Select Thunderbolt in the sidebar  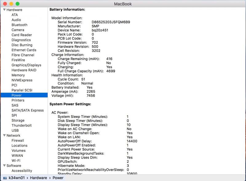pos(22,125)
